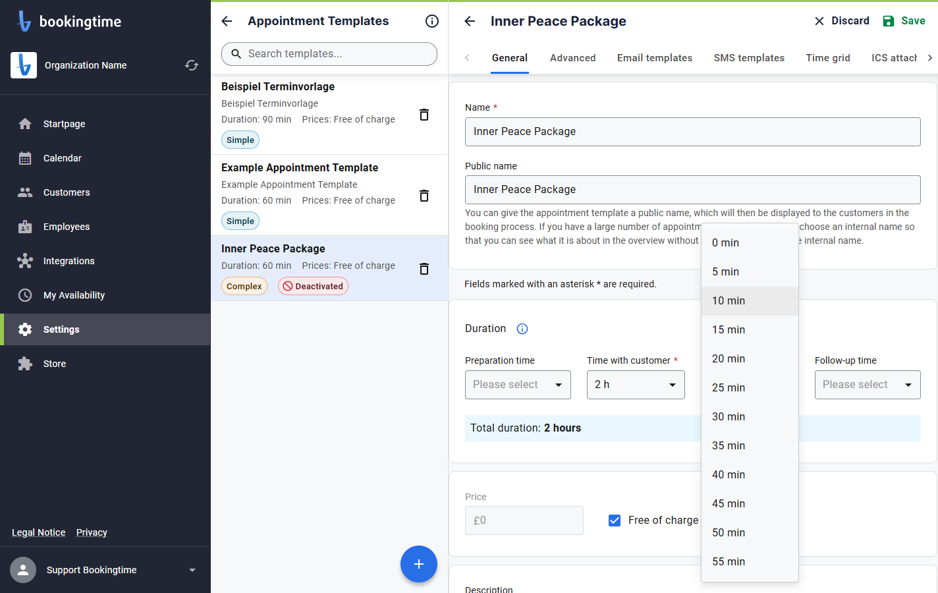This screenshot has height=593, width=938.
Task: Choose 0 min option
Action: [750, 242]
